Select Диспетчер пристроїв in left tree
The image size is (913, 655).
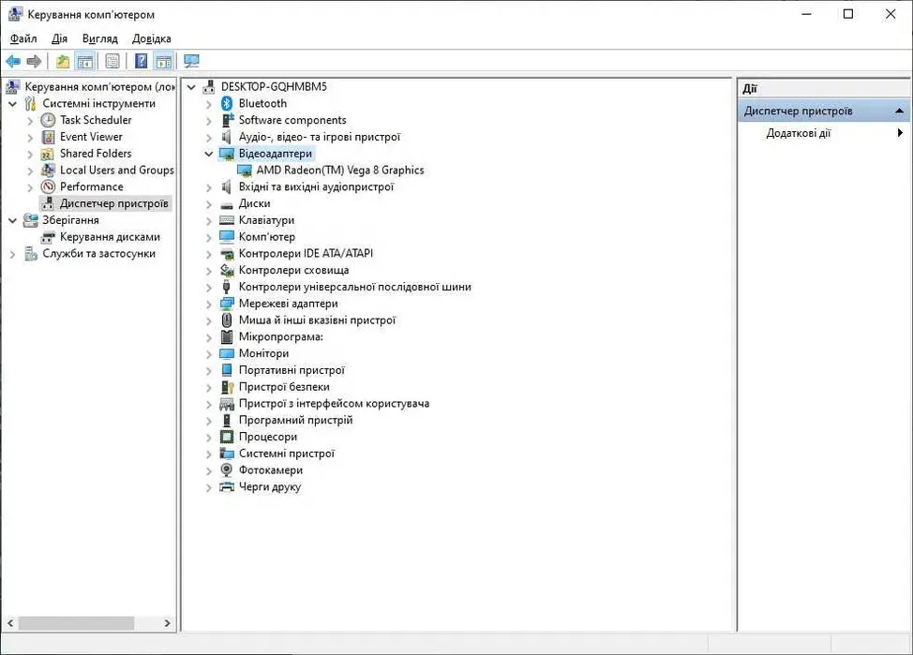(x=113, y=203)
